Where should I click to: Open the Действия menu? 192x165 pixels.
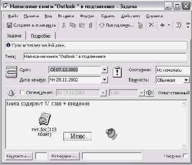[130, 16]
